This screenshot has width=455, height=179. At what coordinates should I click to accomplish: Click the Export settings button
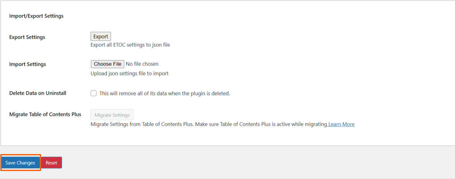(x=100, y=36)
